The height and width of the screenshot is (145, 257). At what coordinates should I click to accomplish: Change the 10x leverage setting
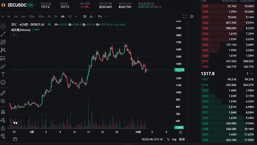30,5
